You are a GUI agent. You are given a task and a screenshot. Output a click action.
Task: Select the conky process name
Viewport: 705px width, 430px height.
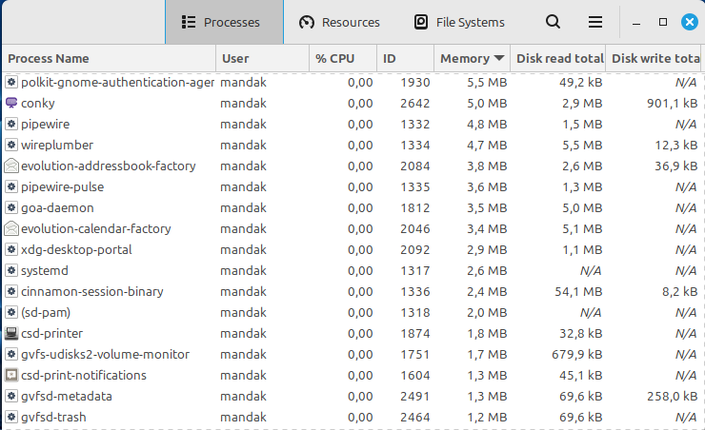pos(38,104)
